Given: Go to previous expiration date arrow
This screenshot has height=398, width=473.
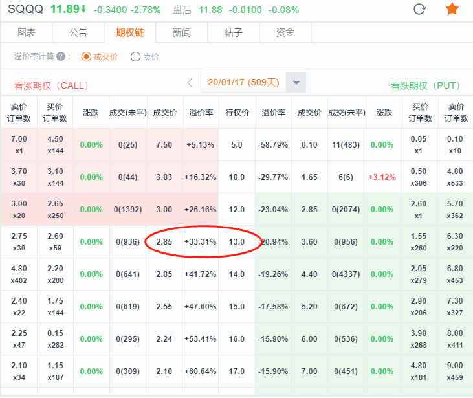Looking at the screenshot, I should click(190, 82).
